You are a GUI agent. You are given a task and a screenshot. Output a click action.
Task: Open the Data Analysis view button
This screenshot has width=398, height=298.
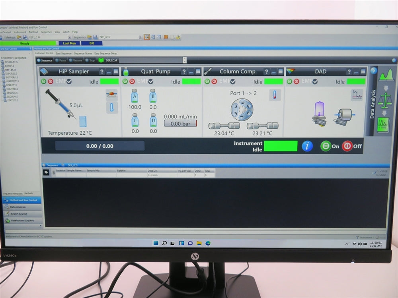click(x=22, y=207)
